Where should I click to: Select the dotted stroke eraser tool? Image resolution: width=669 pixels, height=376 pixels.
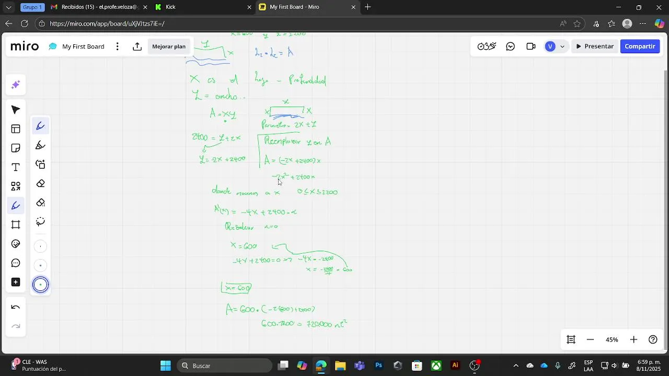(x=40, y=203)
